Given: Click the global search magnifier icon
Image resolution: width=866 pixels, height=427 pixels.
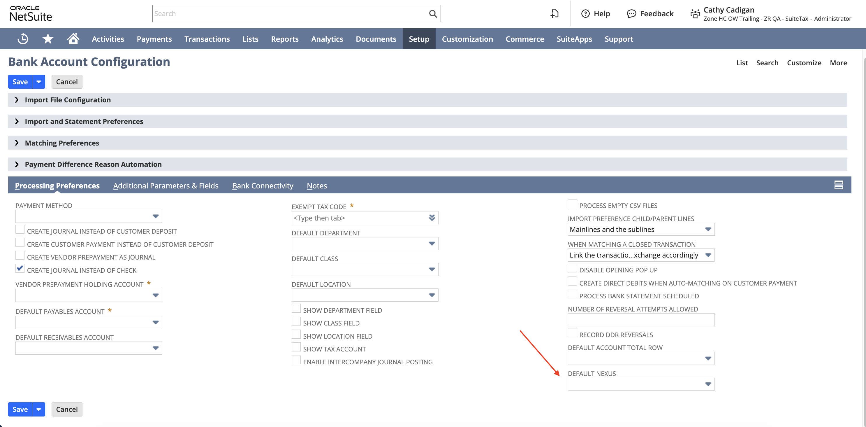Looking at the screenshot, I should 433,14.
